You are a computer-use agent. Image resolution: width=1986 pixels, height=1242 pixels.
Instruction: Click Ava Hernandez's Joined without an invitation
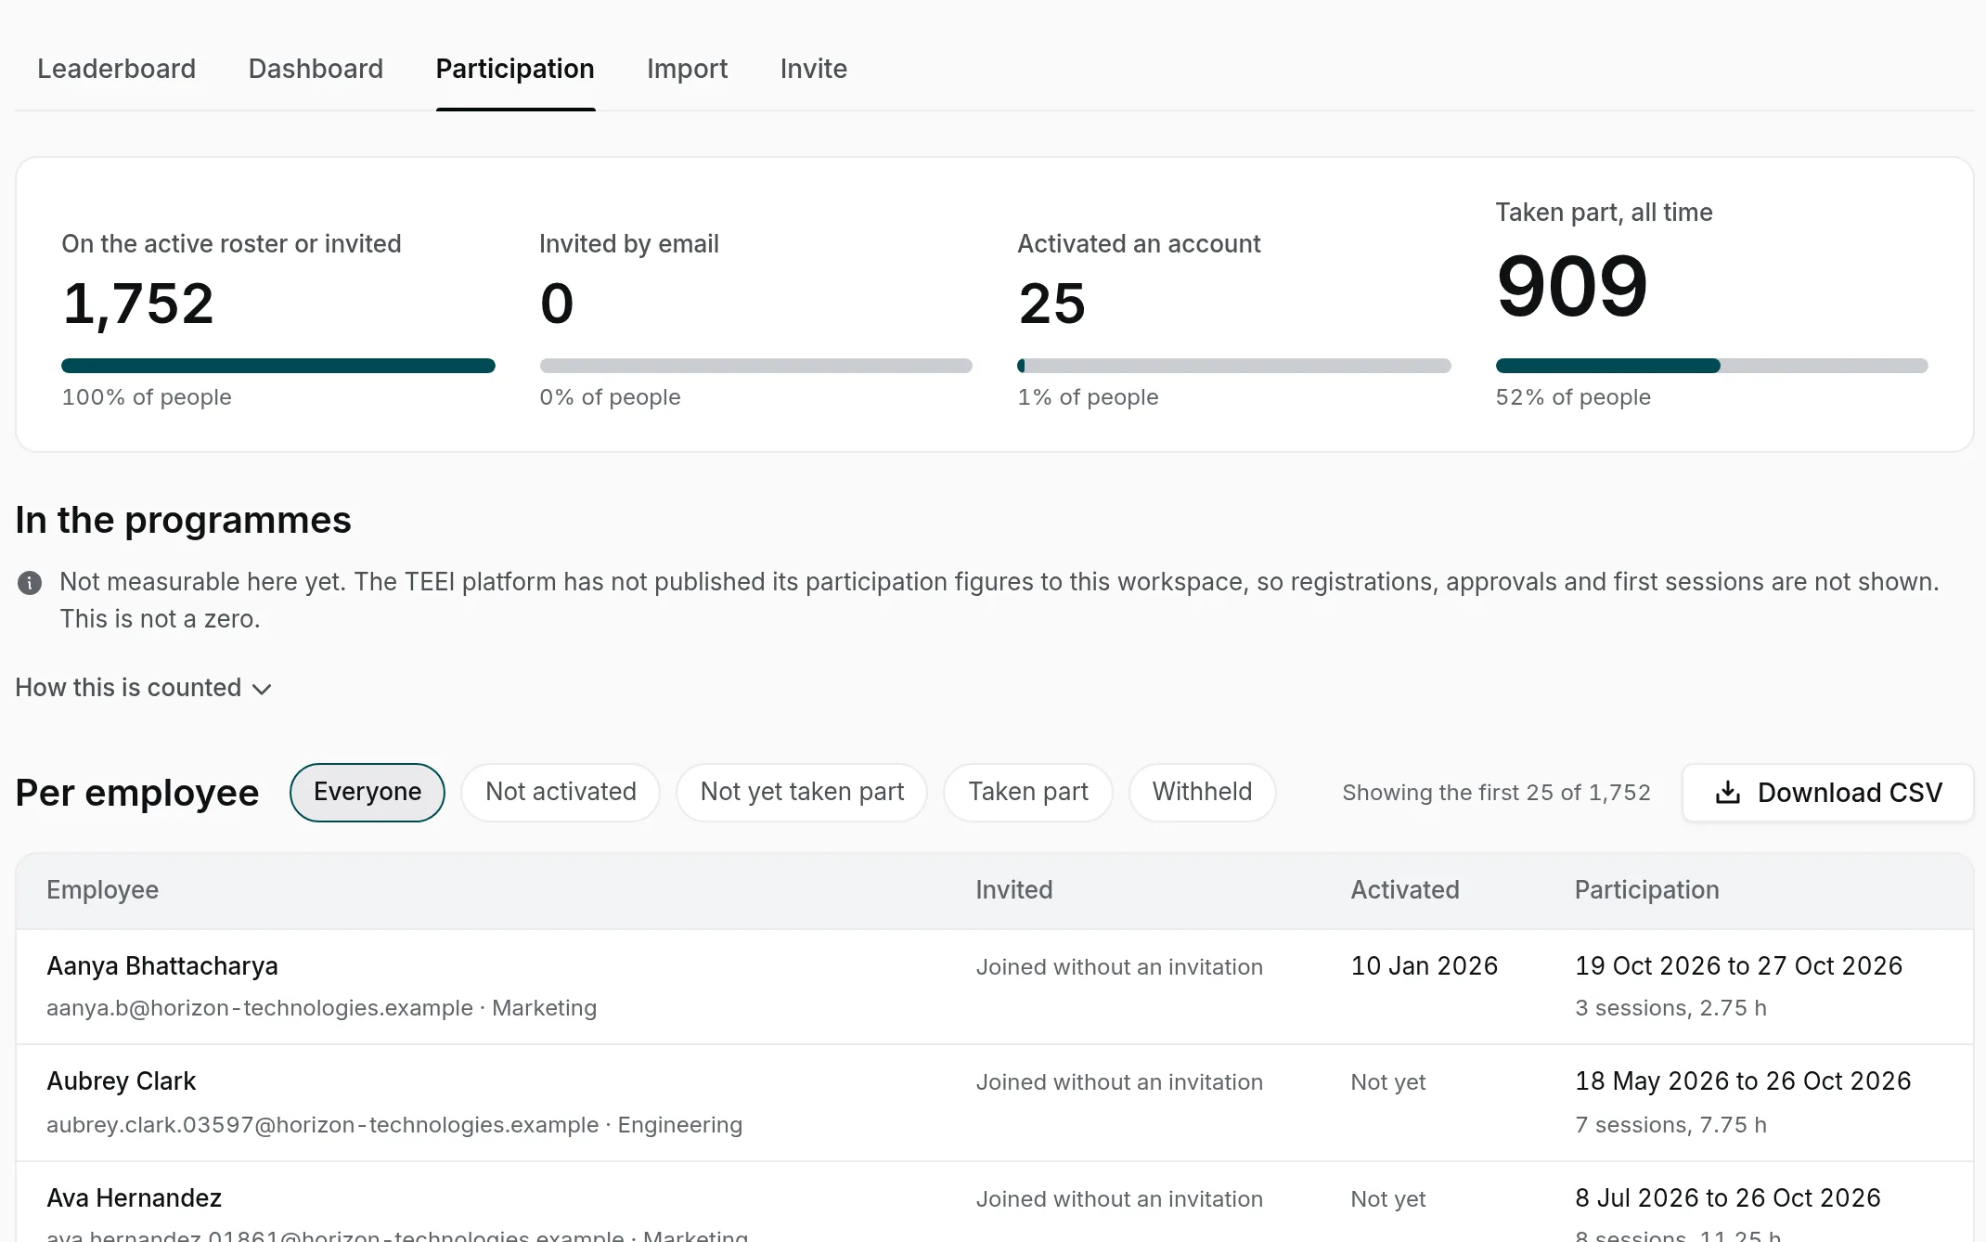[1119, 1199]
